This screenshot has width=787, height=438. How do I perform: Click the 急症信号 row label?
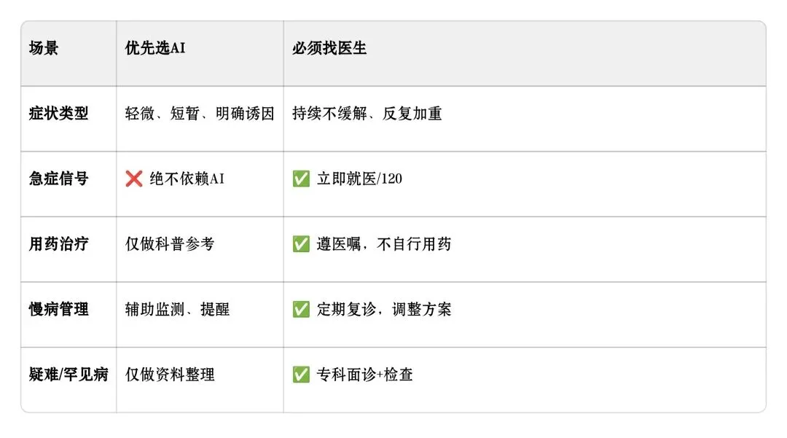tap(59, 179)
